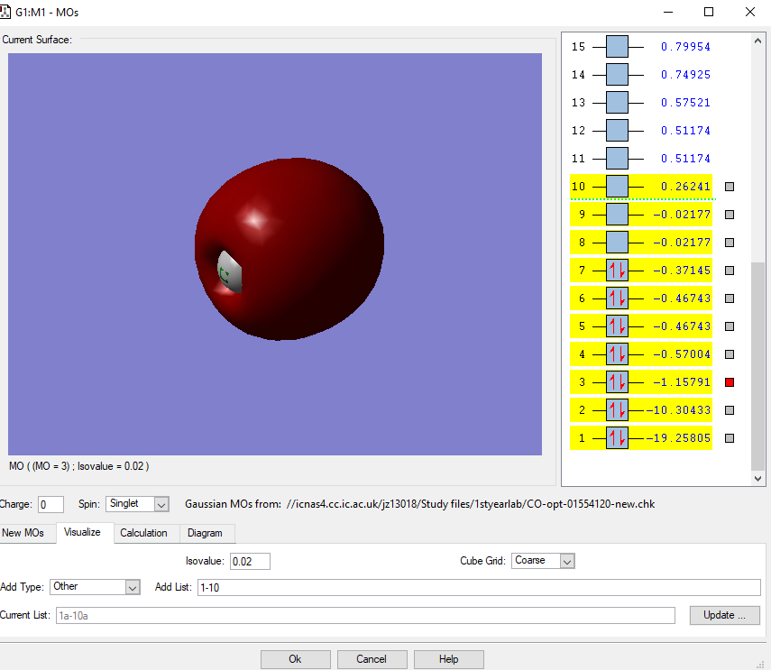
Task: Select the orbital 1 electron-pair box
Action: pos(617,438)
